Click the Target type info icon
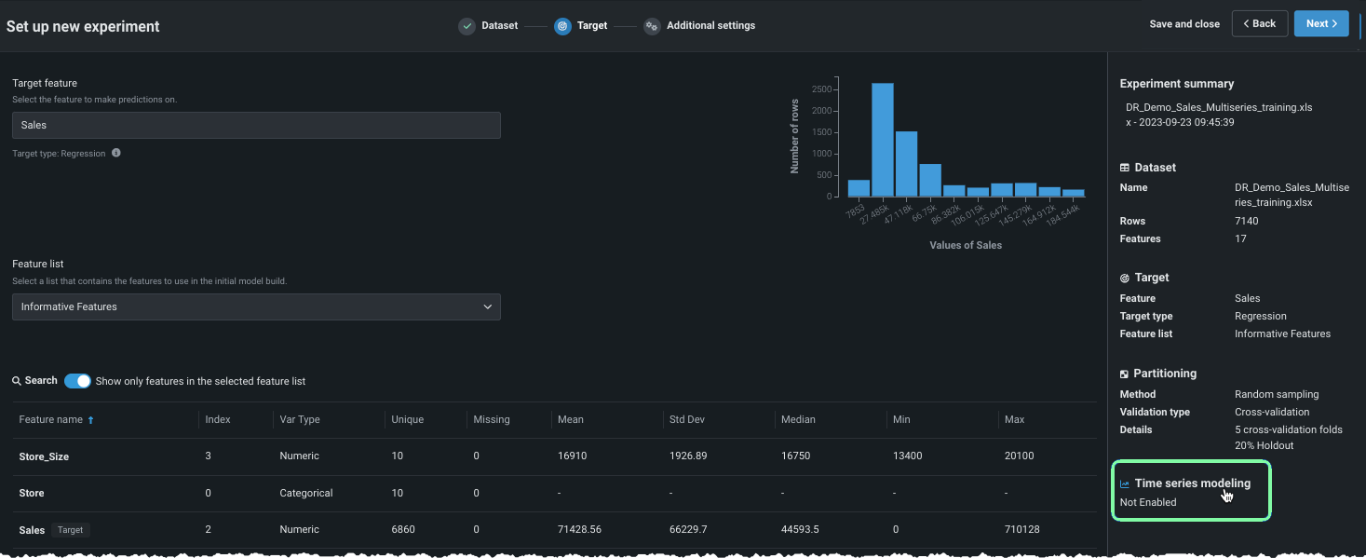 [x=116, y=153]
